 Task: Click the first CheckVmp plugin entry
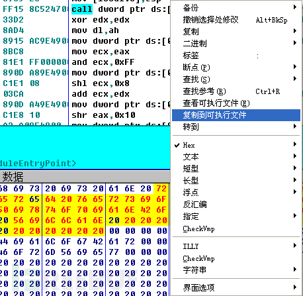236,228
